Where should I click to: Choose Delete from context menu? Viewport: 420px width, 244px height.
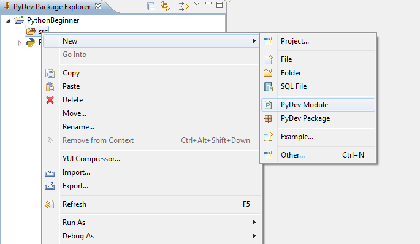click(72, 100)
